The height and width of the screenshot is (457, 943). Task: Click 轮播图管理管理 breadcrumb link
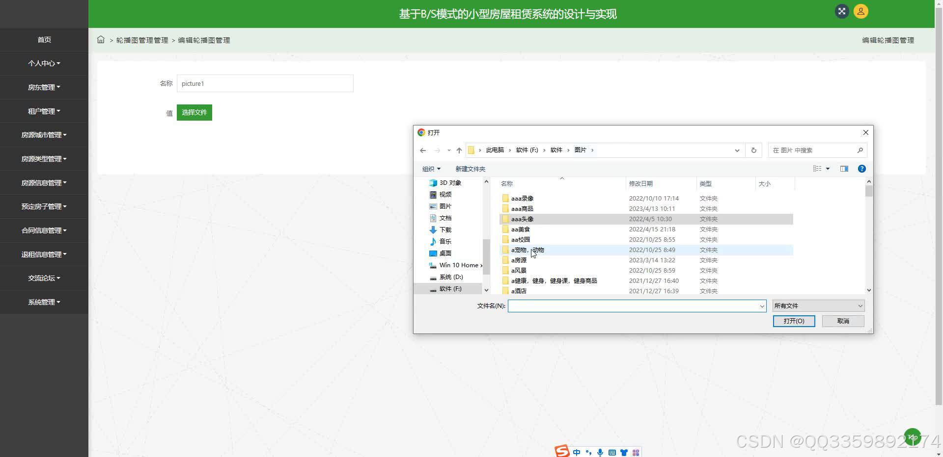142,40
